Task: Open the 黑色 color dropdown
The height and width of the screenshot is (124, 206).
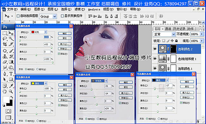Action: tap(167, 80)
